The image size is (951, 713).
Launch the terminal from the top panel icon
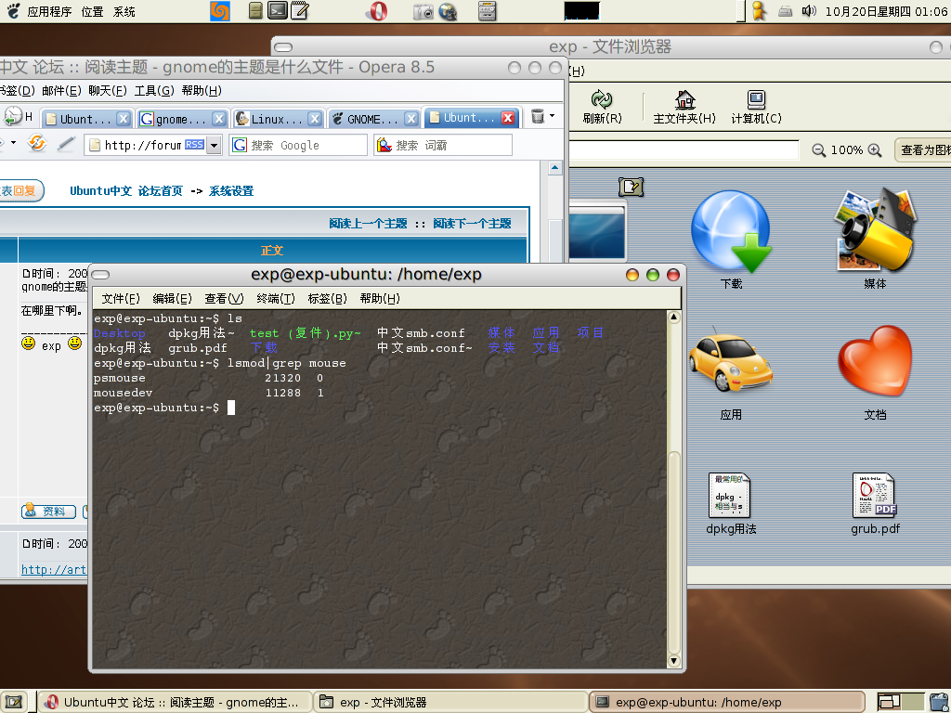[x=277, y=10]
